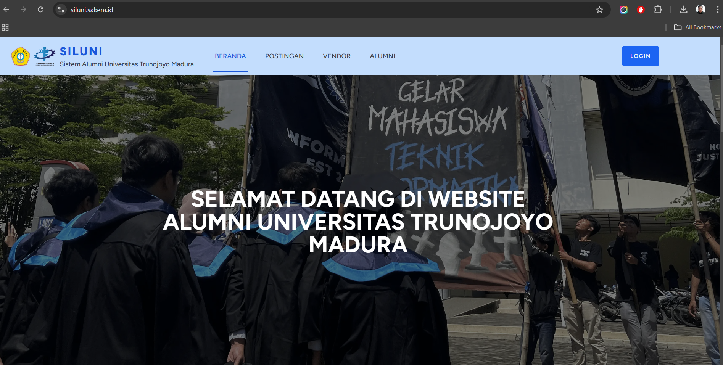The height and width of the screenshot is (365, 723).
Task: Open site permissions from the address bar
Action: click(x=61, y=10)
